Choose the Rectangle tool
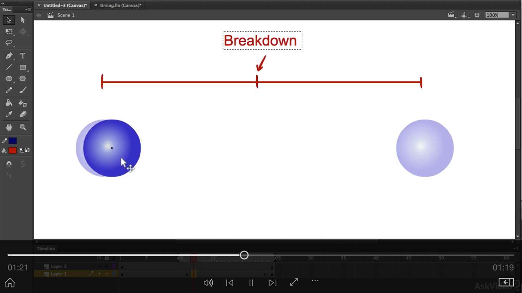The width and height of the screenshot is (522, 293). tap(23, 67)
